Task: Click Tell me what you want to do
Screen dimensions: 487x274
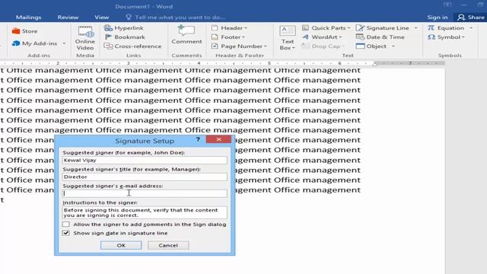Action: [180, 17]
